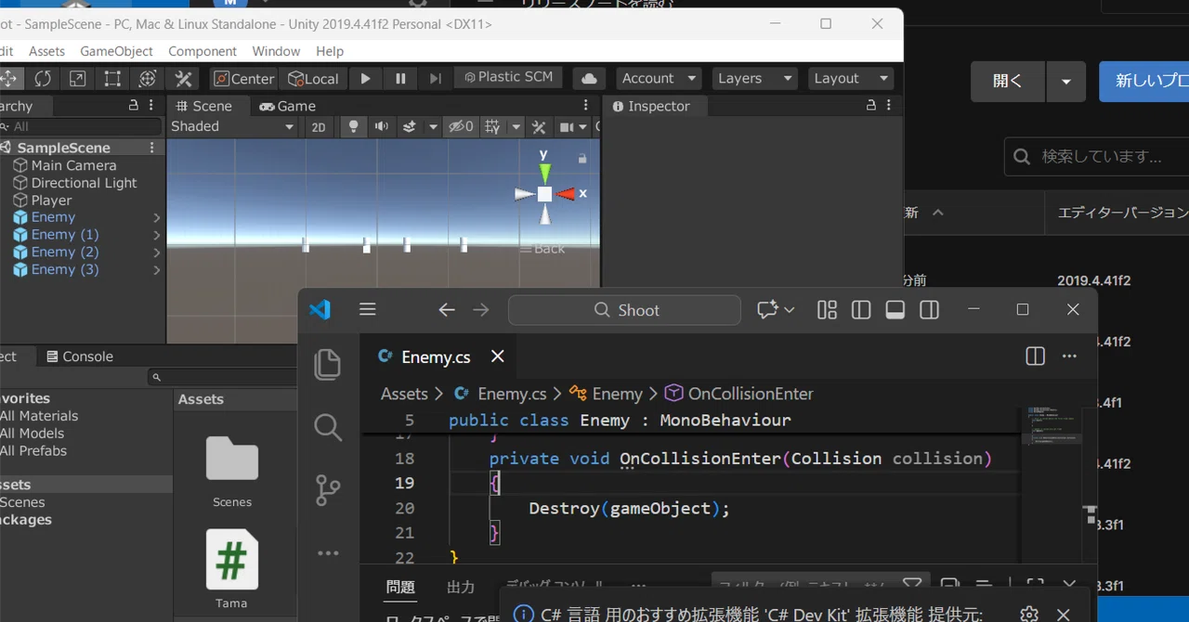This screenshot has width=1189, height=622.
Task: Toggle scene effects (skybox) icon
Action: coord(410,127)
